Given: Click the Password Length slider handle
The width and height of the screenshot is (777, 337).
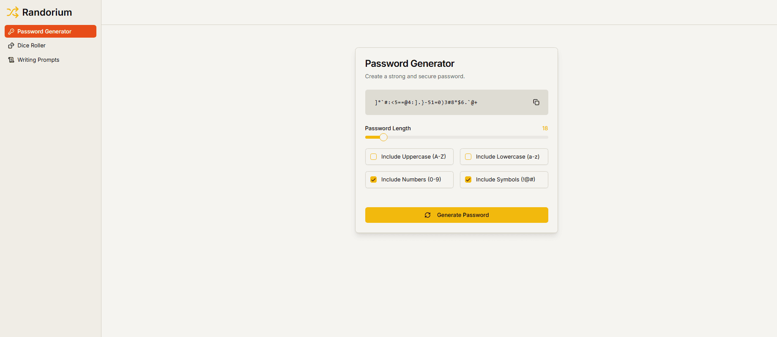Looking at the screenshot, I should pos(383,137).
